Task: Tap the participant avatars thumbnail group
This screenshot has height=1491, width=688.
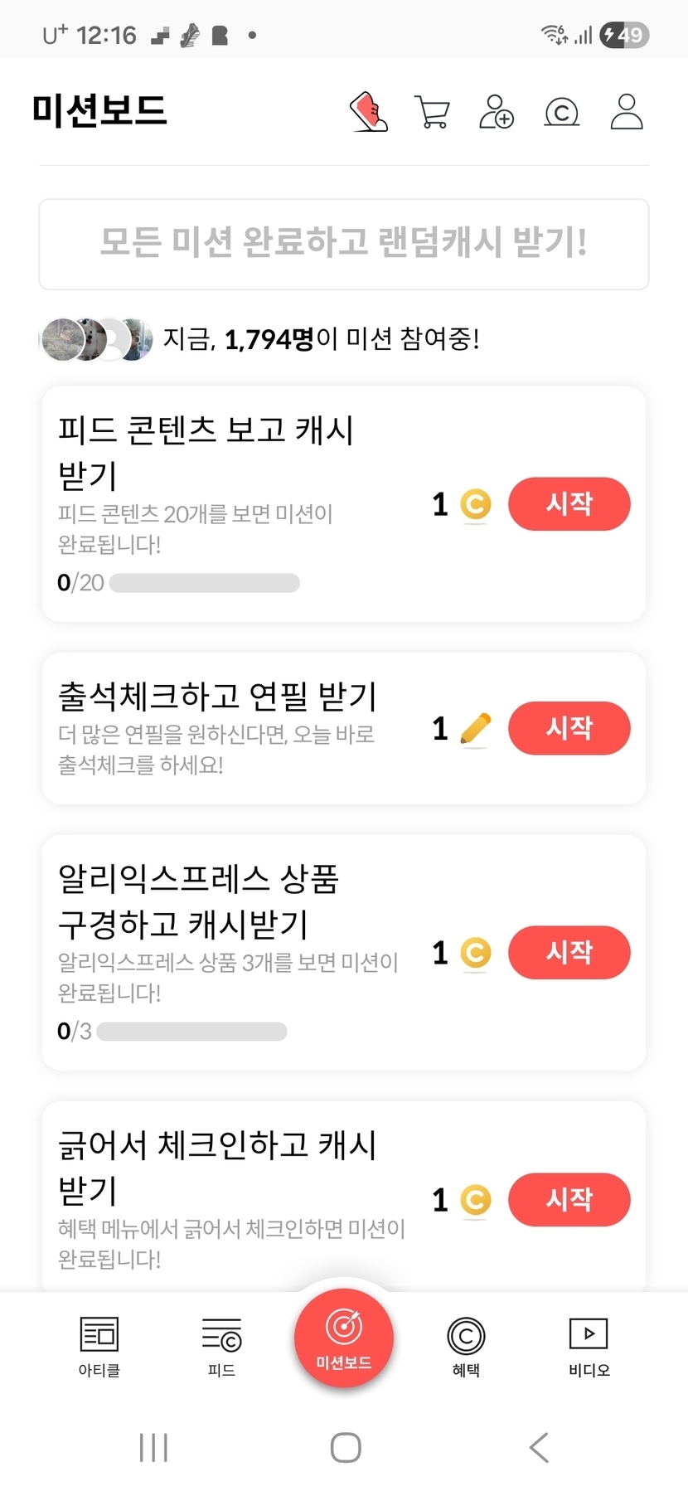Action: click(x=96, y=338)
